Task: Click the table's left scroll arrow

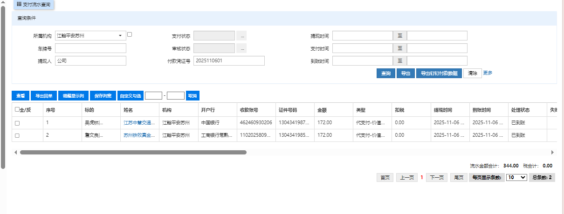Action: coord(15,152)
